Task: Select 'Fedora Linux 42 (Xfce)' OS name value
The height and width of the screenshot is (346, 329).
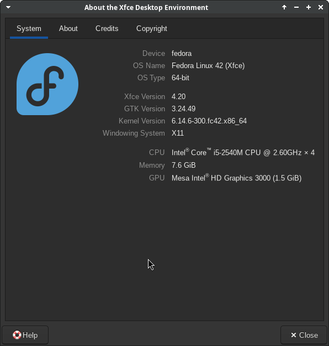Action: coord(208,66)
